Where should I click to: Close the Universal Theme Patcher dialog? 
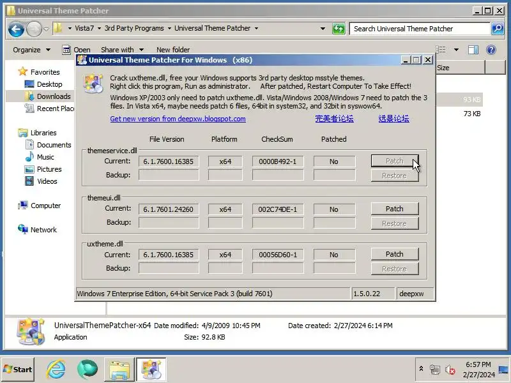(x=428, y=60)
